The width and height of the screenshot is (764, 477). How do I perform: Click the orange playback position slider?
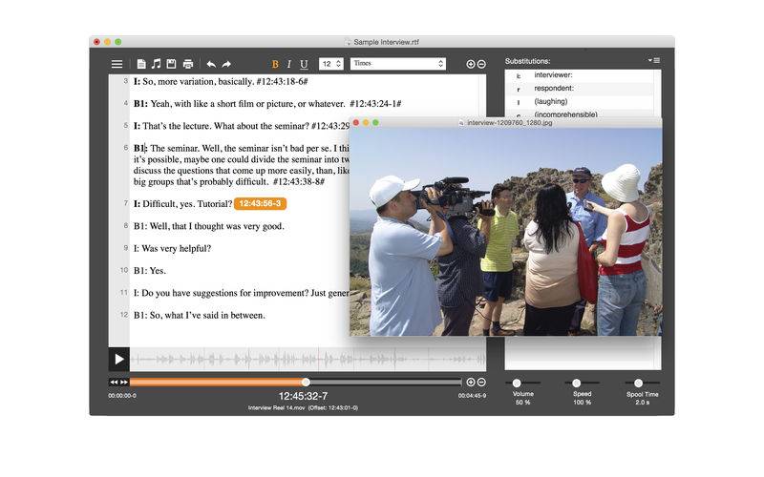click(x=306, y=383)
